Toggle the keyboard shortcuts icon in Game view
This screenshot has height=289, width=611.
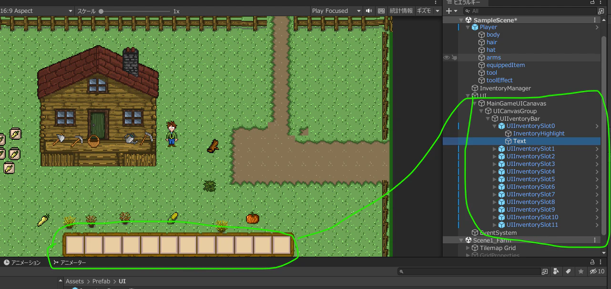(x=381, y=10)
